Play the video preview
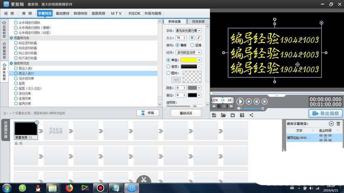This screenshot has width=344, height=193. coord(240,101)
